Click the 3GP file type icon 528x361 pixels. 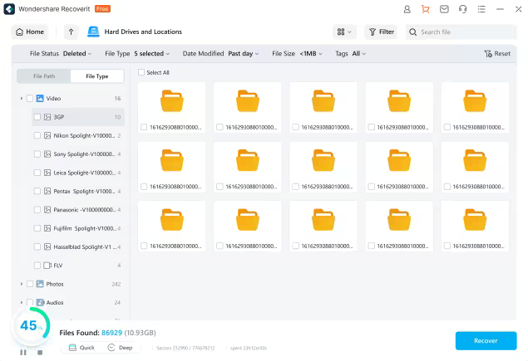pos(47,117)
